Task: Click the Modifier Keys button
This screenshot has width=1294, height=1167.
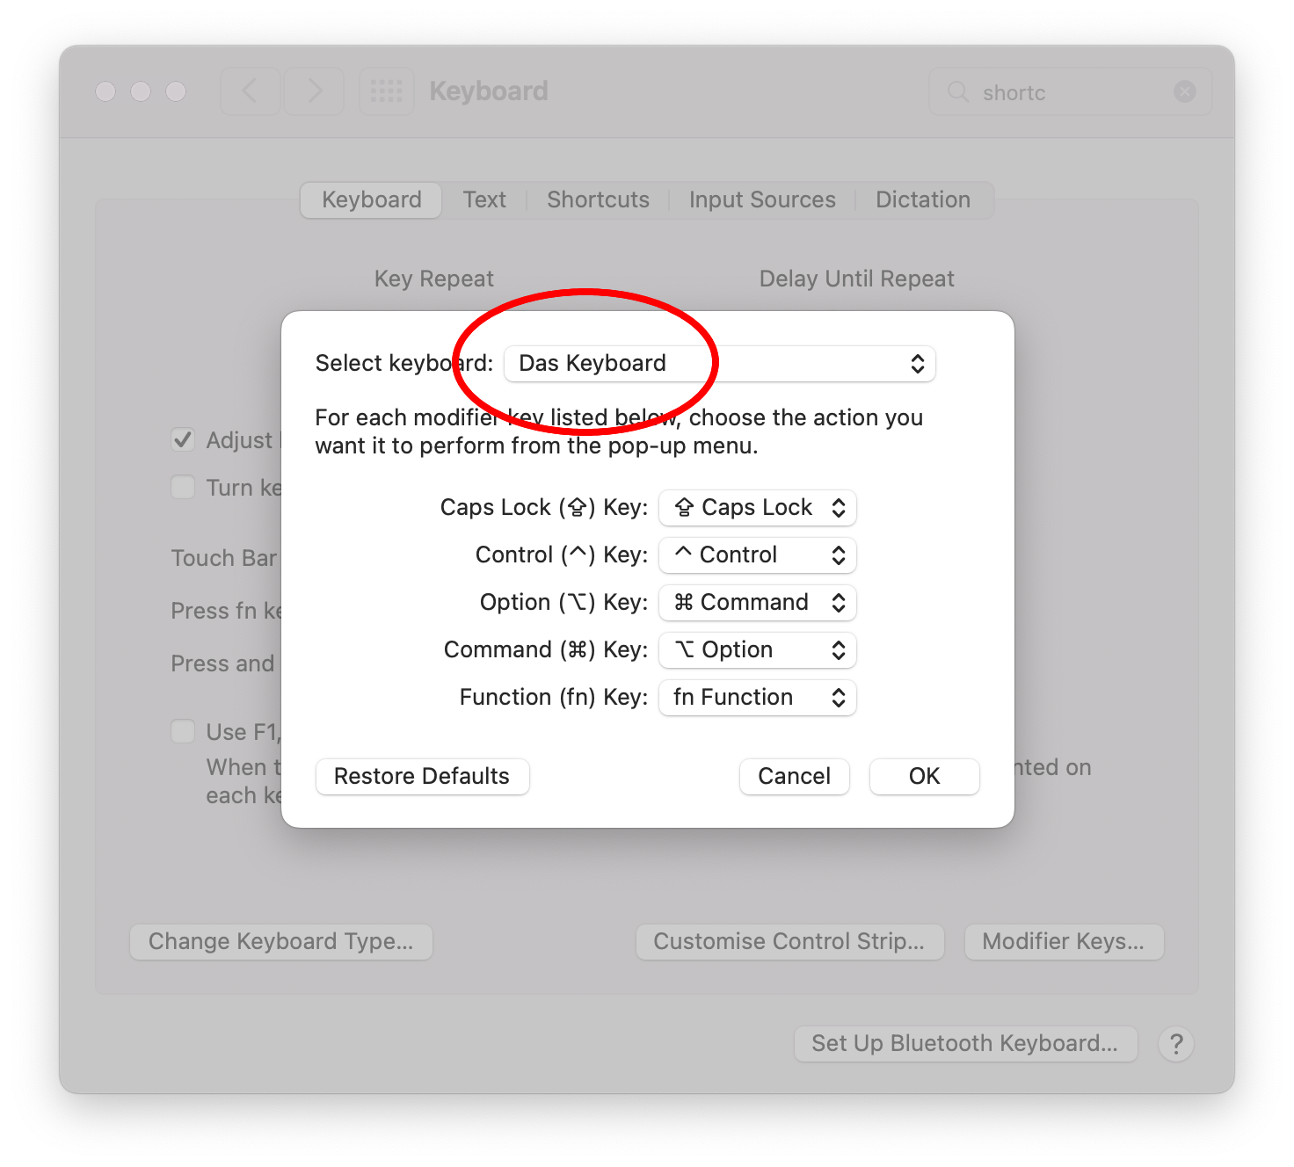Action: (x=1064, y=942)
